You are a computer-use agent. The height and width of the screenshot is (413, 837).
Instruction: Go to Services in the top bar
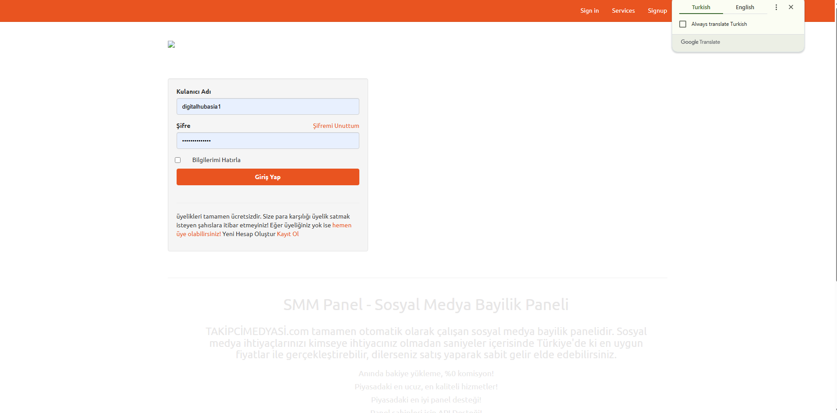tap(623, 11)
